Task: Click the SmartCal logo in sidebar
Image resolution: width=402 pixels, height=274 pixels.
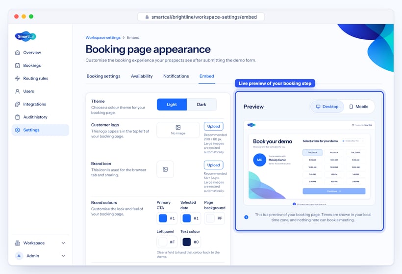Action: tap(25, 36)
